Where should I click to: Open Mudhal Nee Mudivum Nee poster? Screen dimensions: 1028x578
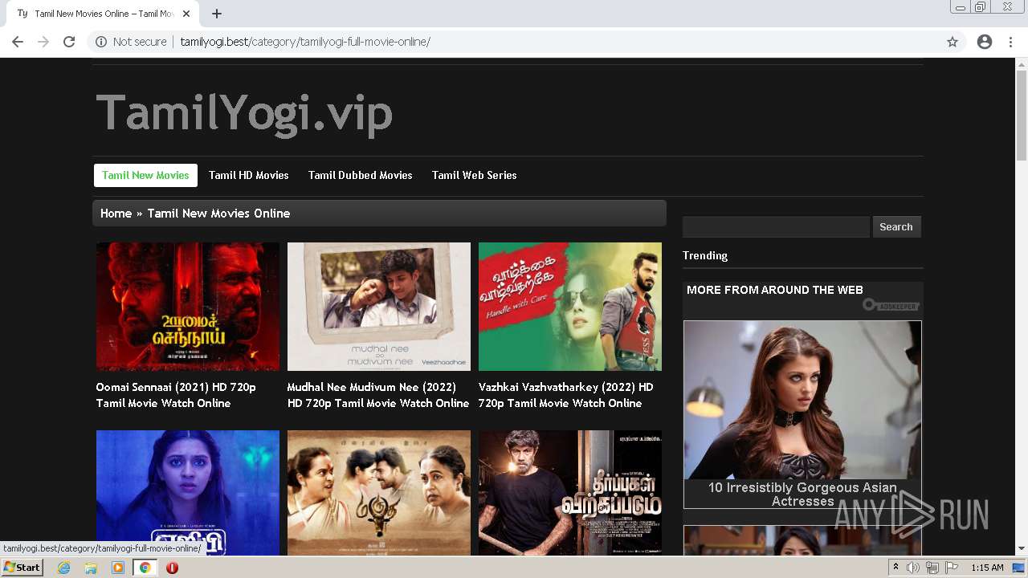point(379,307)
